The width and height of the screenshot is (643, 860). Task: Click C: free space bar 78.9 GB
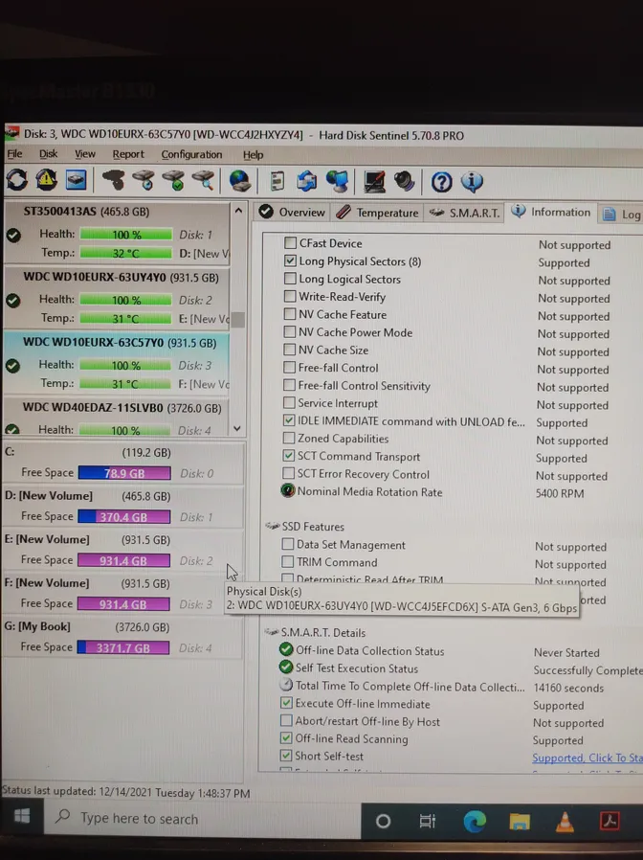[x=124, y=473]
